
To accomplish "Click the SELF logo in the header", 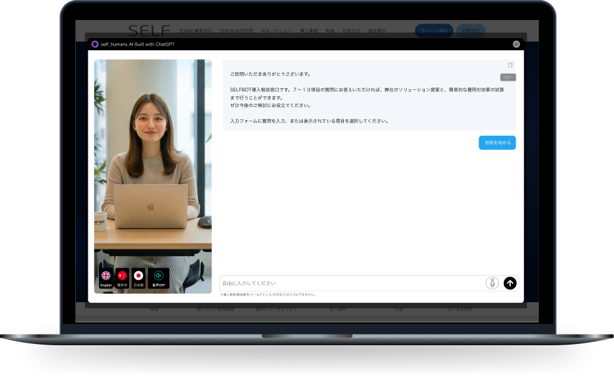I will 149,30.
